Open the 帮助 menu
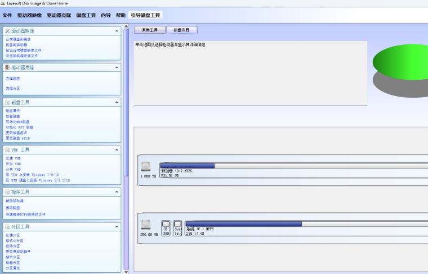This screenshot has height=274, width=428. pos(121,15)
